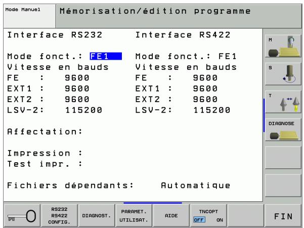Screen dimensions: 304x228
Task: Select the DIAGNOST. soft key
Action: pos(97,215)
